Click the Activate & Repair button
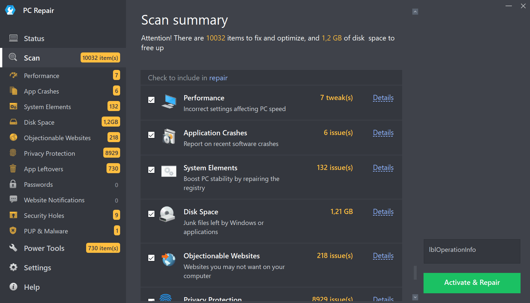 pos(472,283)
